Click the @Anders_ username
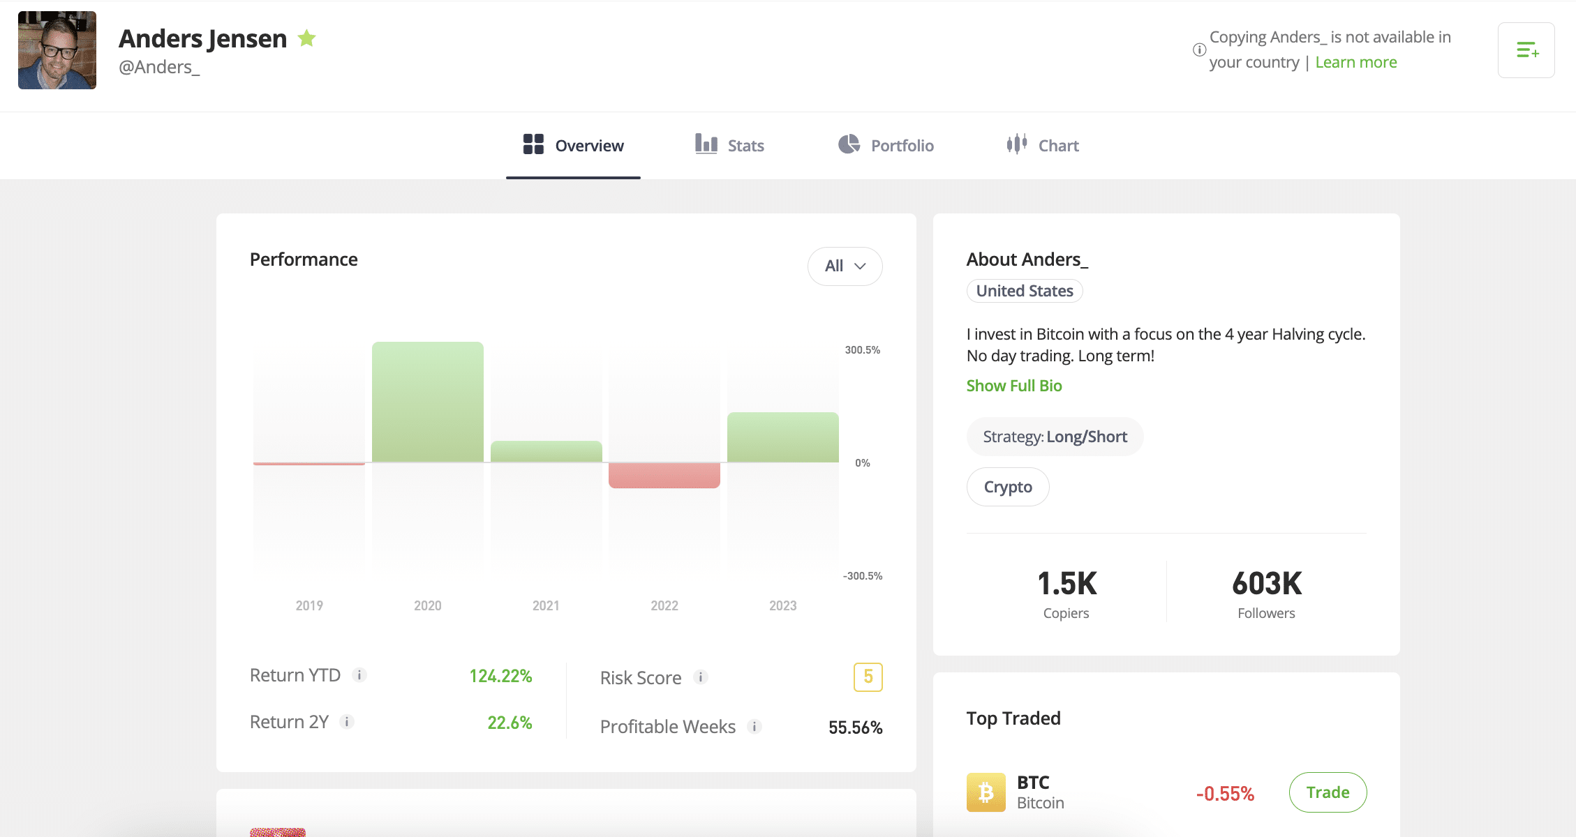 tap(159, 67)
